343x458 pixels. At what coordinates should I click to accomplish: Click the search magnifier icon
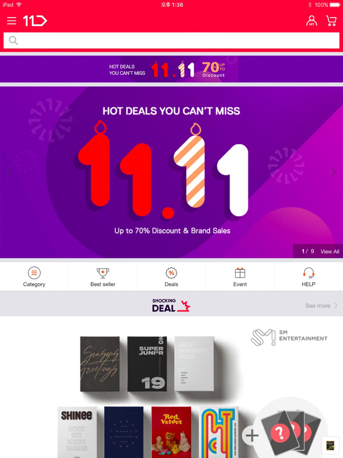click(13, 41)
